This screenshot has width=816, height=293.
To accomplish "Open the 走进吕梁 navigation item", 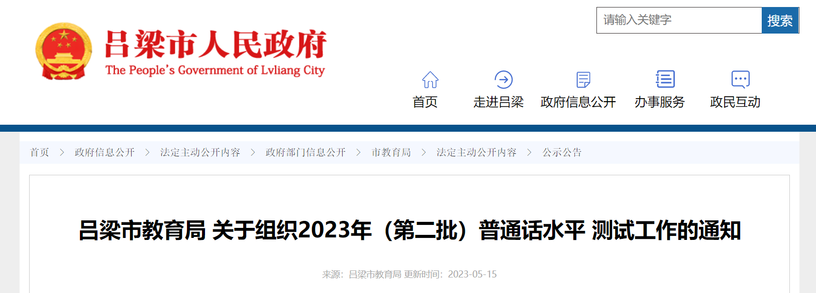I will click(498, 102).
